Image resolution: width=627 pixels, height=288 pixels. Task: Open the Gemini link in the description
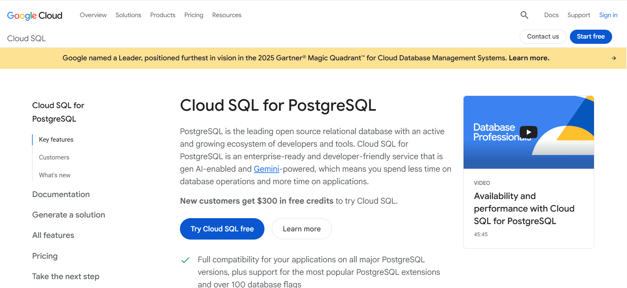click(x=266, y=169)
